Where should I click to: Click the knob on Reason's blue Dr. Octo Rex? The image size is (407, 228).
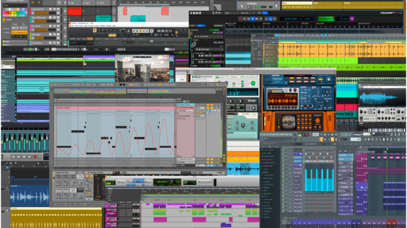pyautogui.click(x=328, y=80)
